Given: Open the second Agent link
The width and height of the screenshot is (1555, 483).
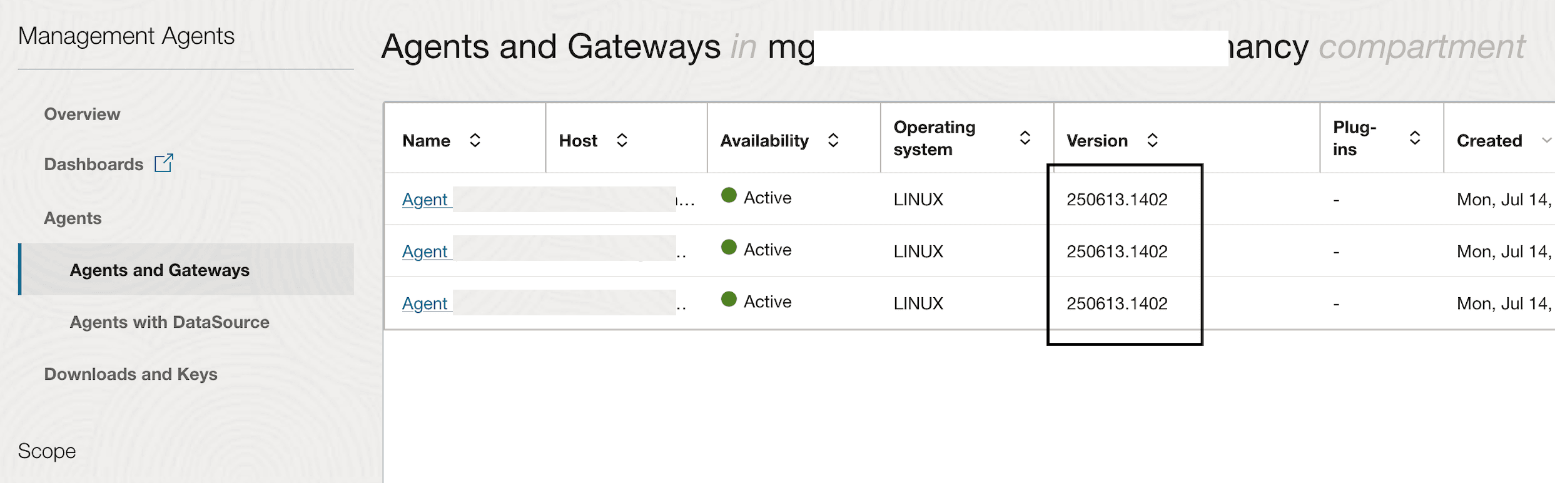Looking at the screenshot, I should pyautogui.click(x=425, y=251).
